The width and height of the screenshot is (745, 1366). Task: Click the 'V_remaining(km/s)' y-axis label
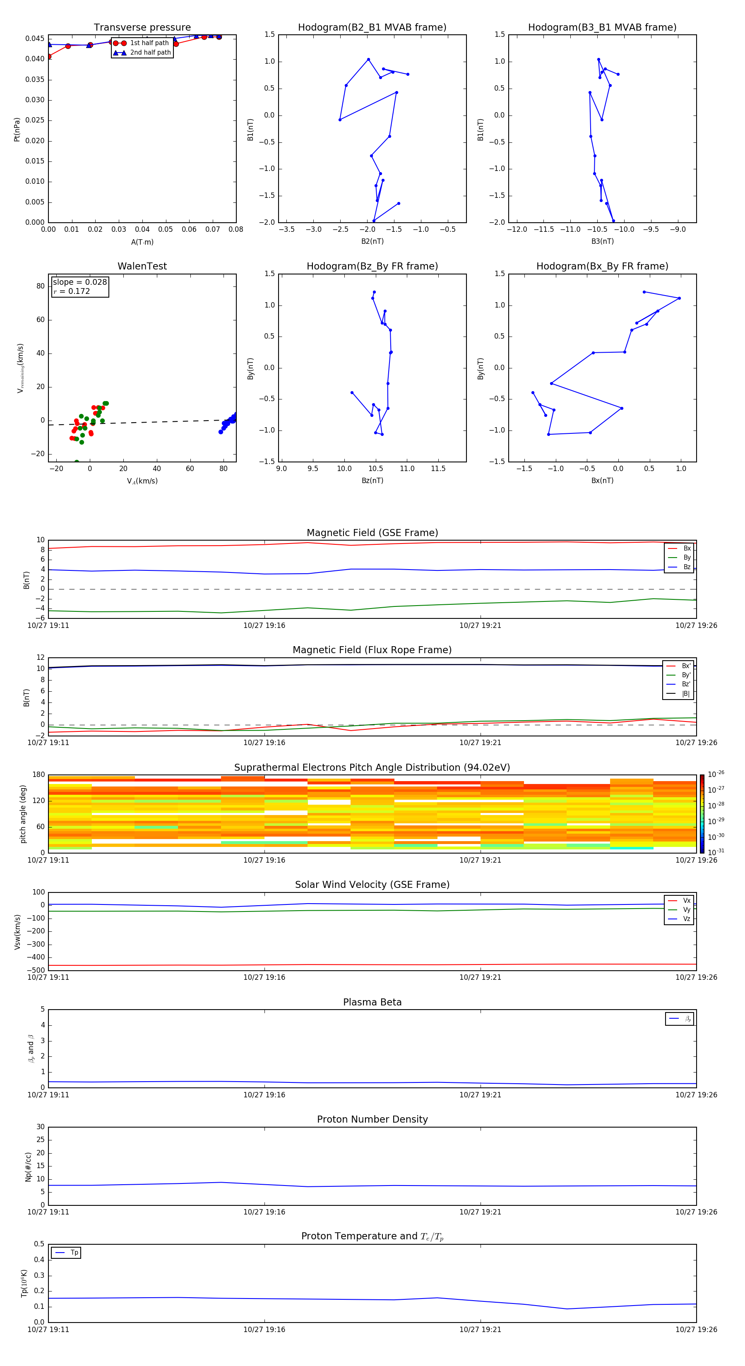tap(20, 368)
